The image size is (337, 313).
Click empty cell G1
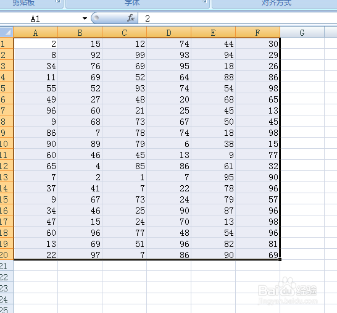(302, 44)
